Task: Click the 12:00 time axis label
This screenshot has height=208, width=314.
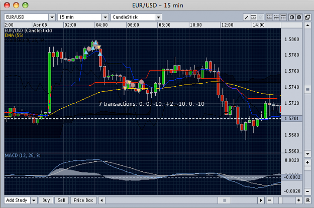Action: pyautogui.click(x=227, y=25)
